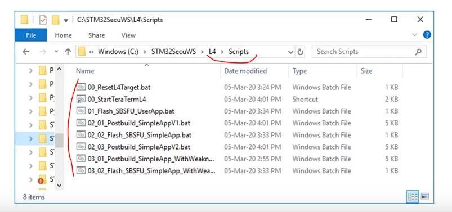Select the 00_StartTeraTermL4 shortcut icon
This screenshot has height=212, width=452.
coord(80,99)
